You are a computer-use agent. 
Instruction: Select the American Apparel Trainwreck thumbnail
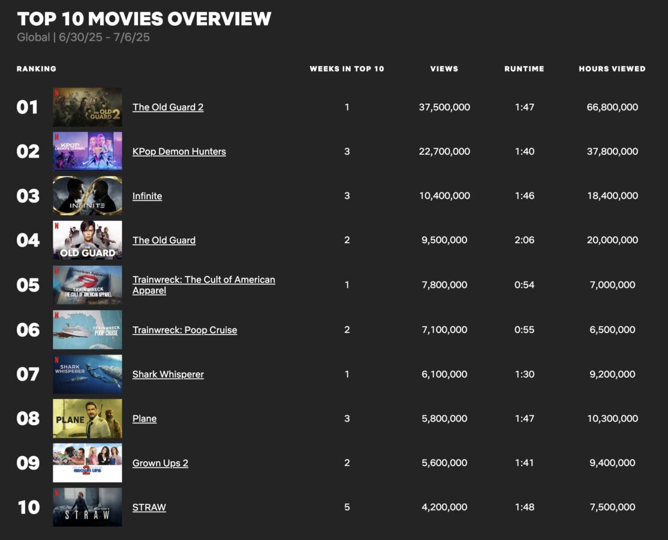coord(88,285)
